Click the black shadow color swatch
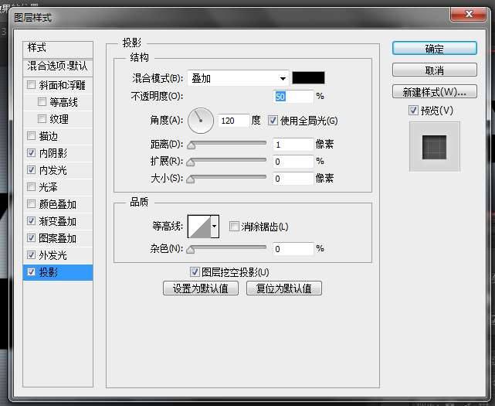 [x=308, y=78]
